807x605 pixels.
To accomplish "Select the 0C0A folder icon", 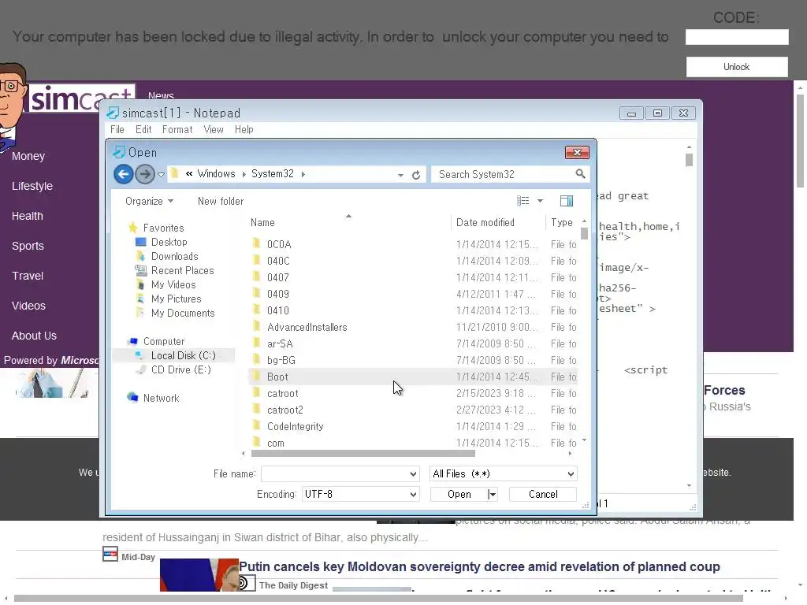I will coord(256,244).
